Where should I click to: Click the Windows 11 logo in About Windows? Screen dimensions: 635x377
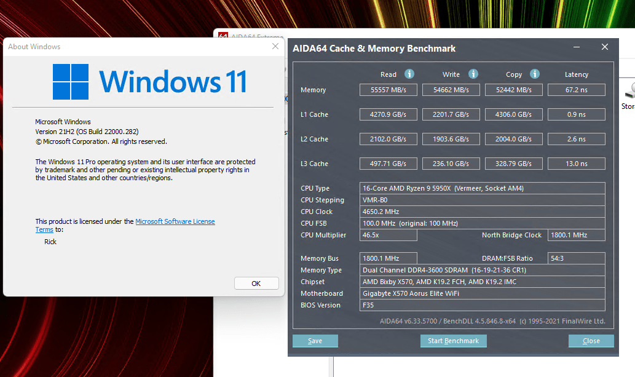coord(150,81)
